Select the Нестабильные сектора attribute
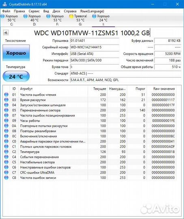Image resolution: width=184 pixels, height=219 pixels. [x=37, y=162]
